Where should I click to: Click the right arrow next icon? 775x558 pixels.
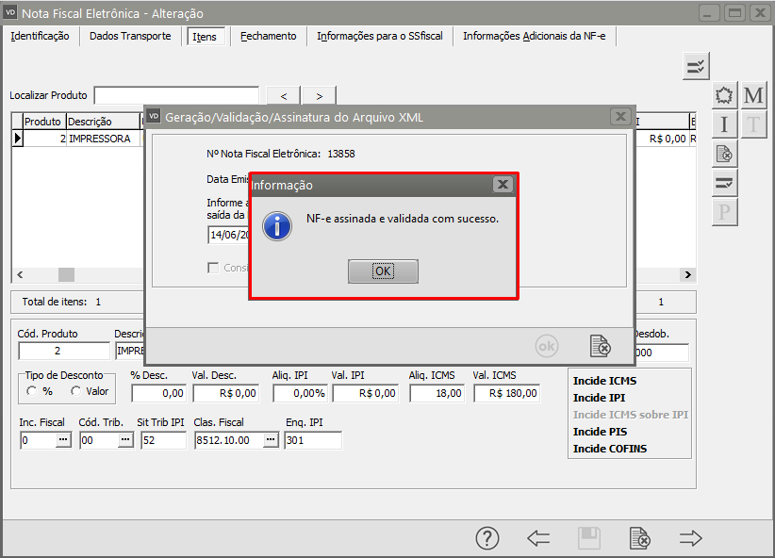coord(691,538)
